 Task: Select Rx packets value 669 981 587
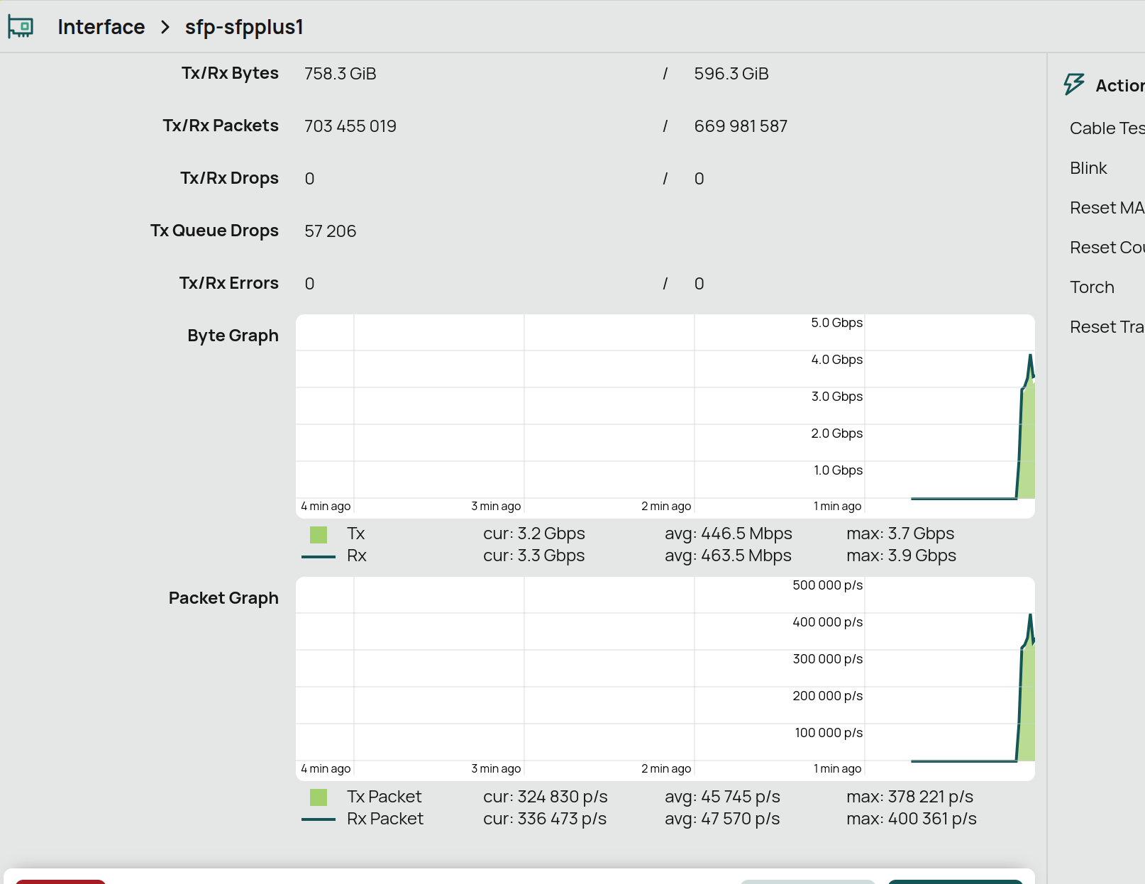point(741,126)
